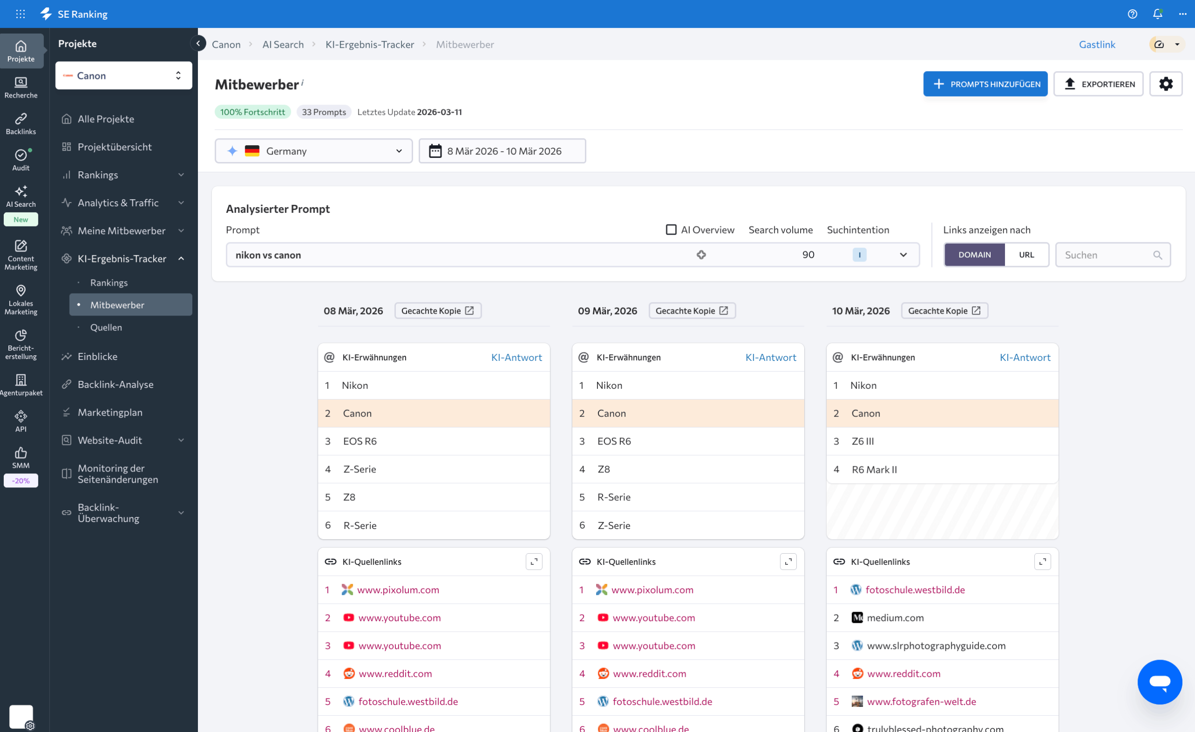Image resolution: width=1195 pixels, height=732 pixels.
Task: Switch link display to URL mode
Action: (1026, 254)
